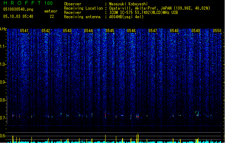Click the 0.6 kHz axis label

click(x=3, y=136)
